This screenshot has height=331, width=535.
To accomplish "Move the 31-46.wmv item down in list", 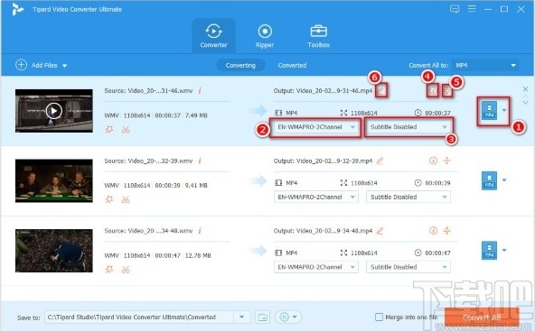I will click(525, 103).
